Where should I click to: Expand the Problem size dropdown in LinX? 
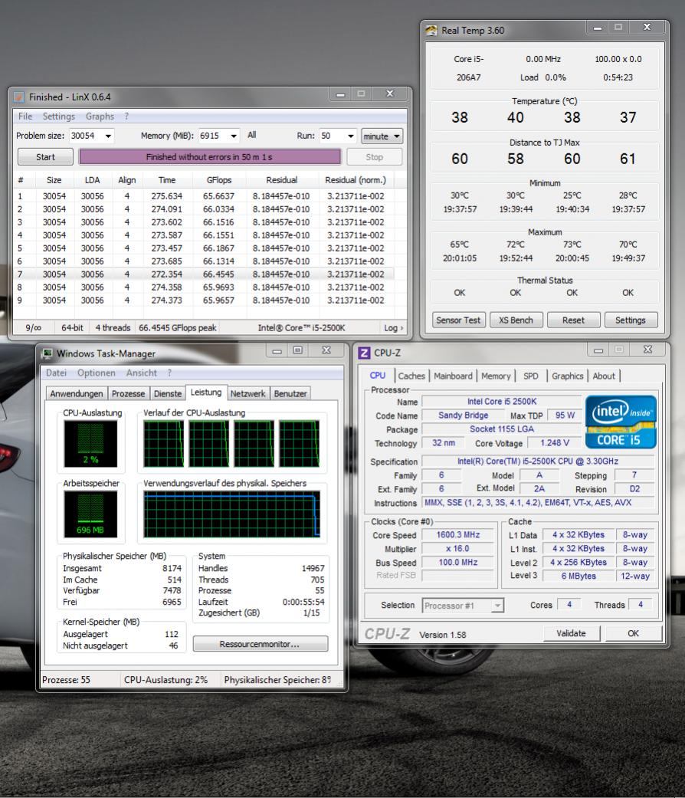[x=108, y=136]
